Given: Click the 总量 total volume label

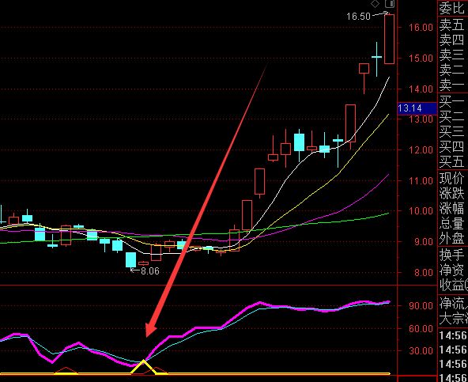Looking at the screenshot, I should tap(452, 224).
